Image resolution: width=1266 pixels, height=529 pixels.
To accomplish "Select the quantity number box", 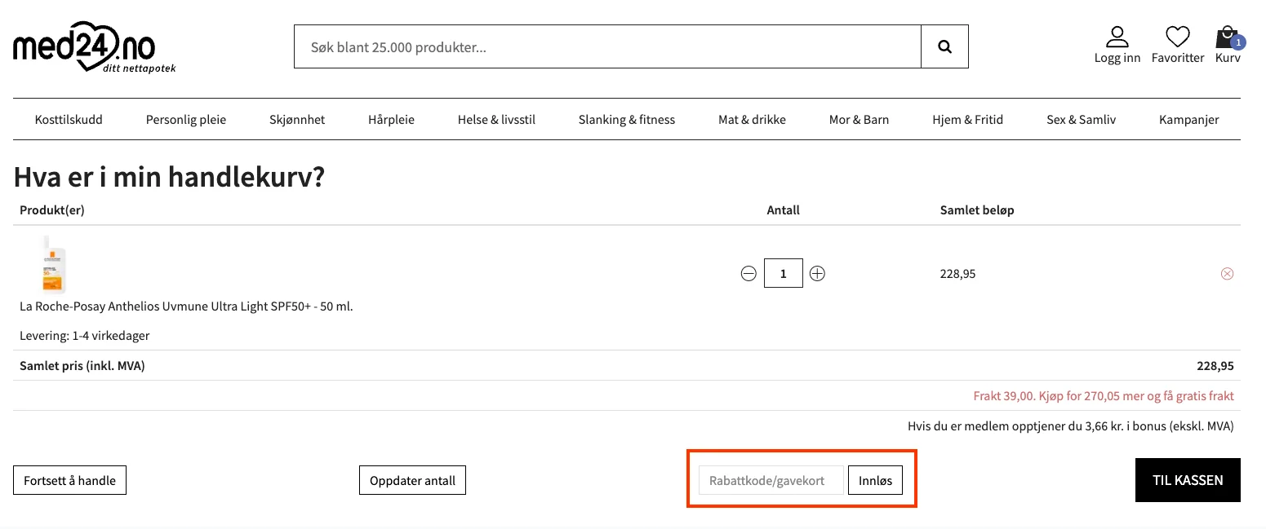I will tap(783, 273).
